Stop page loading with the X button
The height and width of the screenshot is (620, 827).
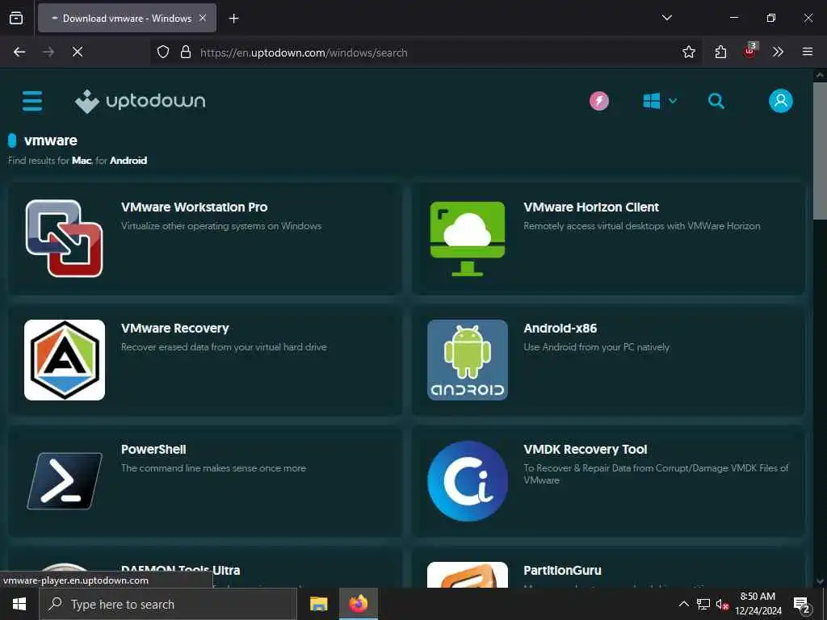coord(77,52)
